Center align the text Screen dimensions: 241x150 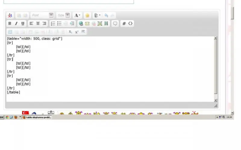(38, 23)
